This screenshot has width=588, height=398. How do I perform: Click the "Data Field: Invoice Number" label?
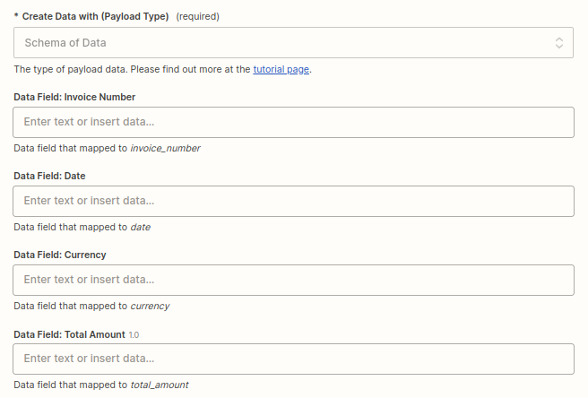(74, 97)
